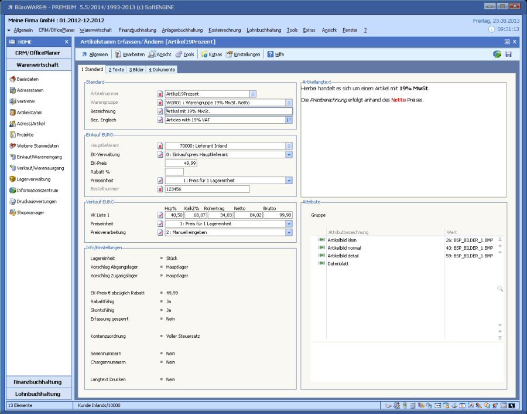Expand the EK-Verwaltung dropdown

click(x=289, y=154)
